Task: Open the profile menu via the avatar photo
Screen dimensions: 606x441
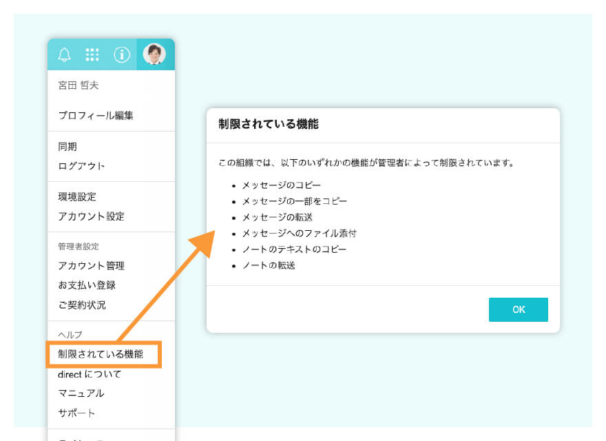Action: click(x=156, y=54)
